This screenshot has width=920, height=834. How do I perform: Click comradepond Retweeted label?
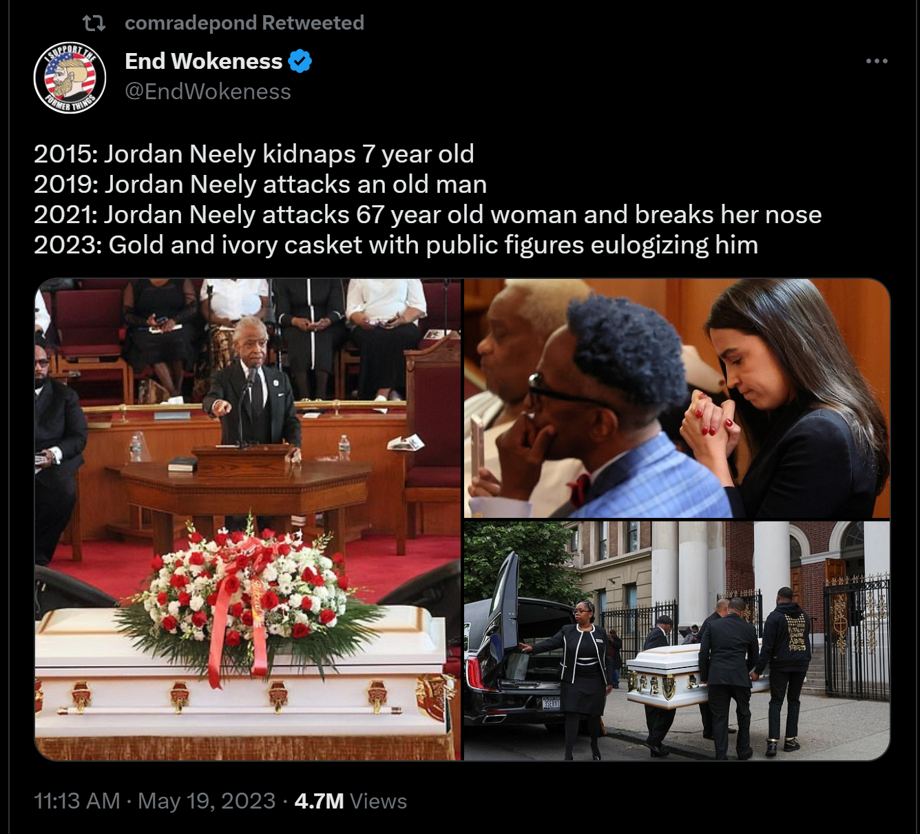coord(244,23)
